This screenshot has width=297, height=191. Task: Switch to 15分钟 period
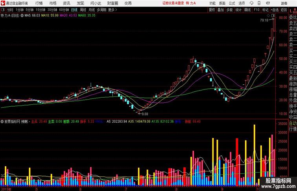(x=40, y=10)
